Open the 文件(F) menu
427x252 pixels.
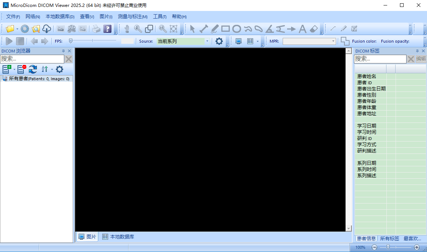coord(13,16)
